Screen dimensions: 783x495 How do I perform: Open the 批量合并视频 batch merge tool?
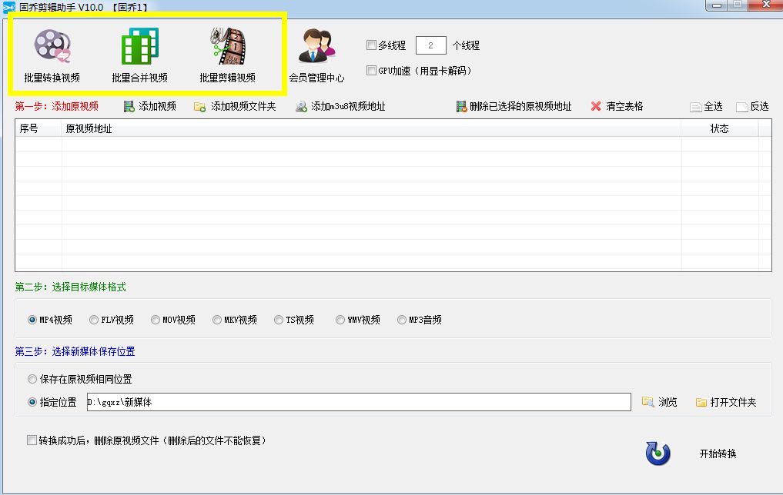(140, 55)
